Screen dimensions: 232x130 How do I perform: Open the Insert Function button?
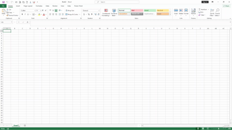click(x=28, y=22)
